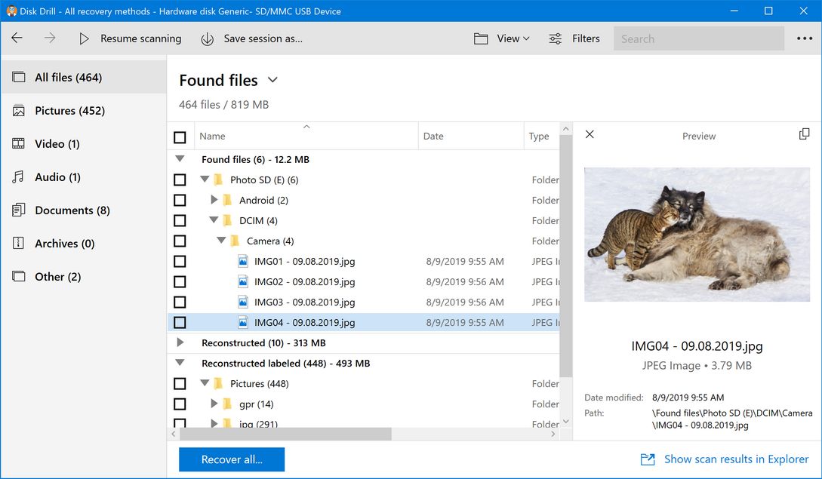Expand the Android (2) folder
Screen dimensions: 822x479
tap(214, 200)
